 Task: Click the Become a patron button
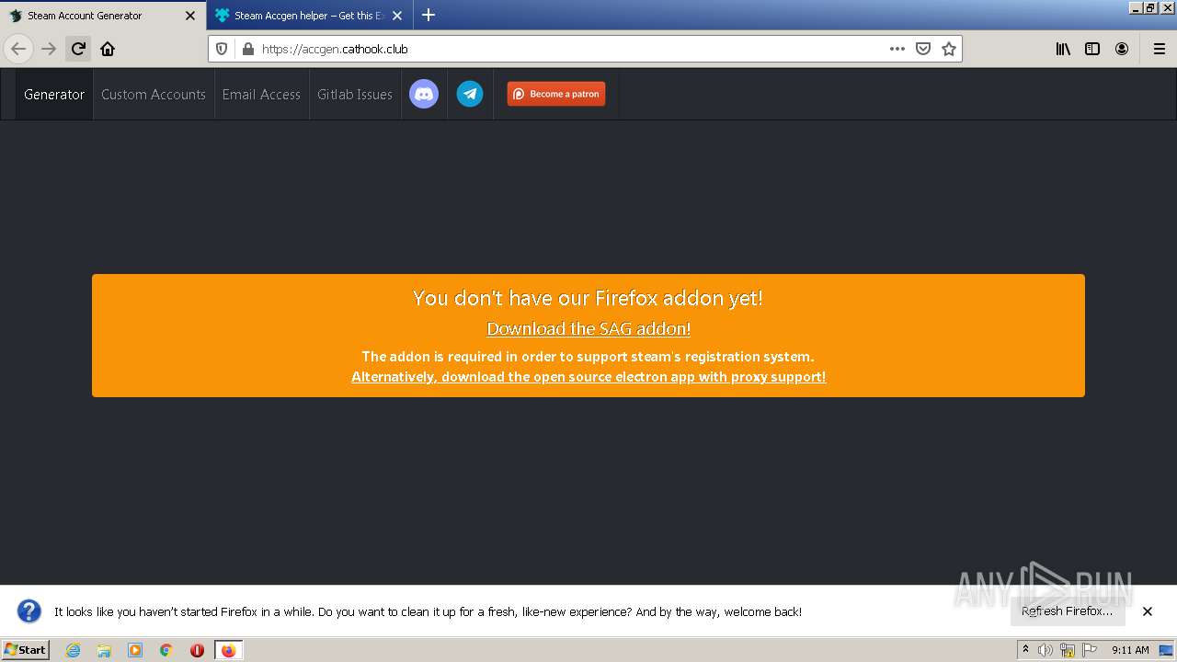click(556, 94)
